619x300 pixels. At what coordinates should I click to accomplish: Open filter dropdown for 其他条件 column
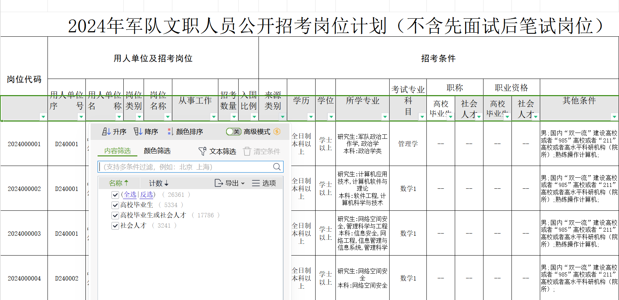[614, 117]
